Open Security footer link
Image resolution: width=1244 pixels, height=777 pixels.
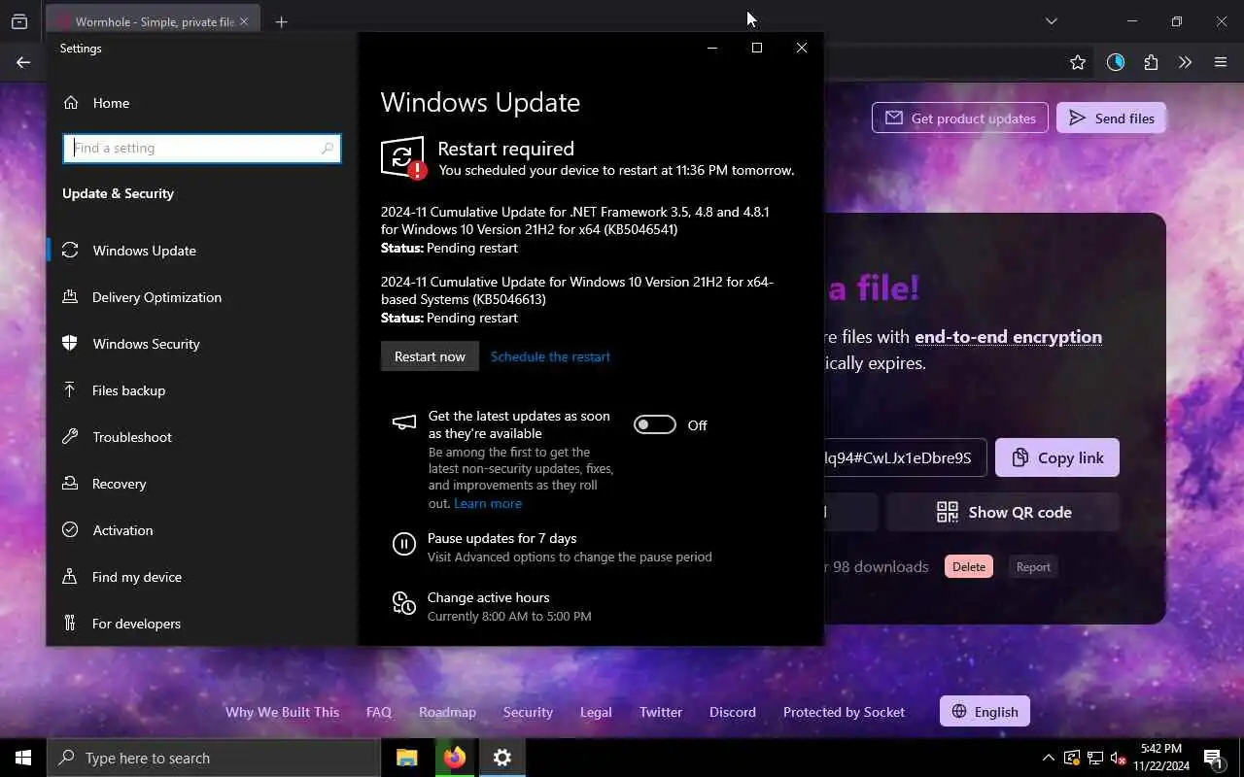pos(528,712)
